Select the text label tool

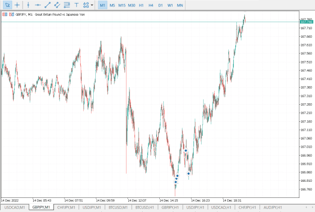pos(76,5)
